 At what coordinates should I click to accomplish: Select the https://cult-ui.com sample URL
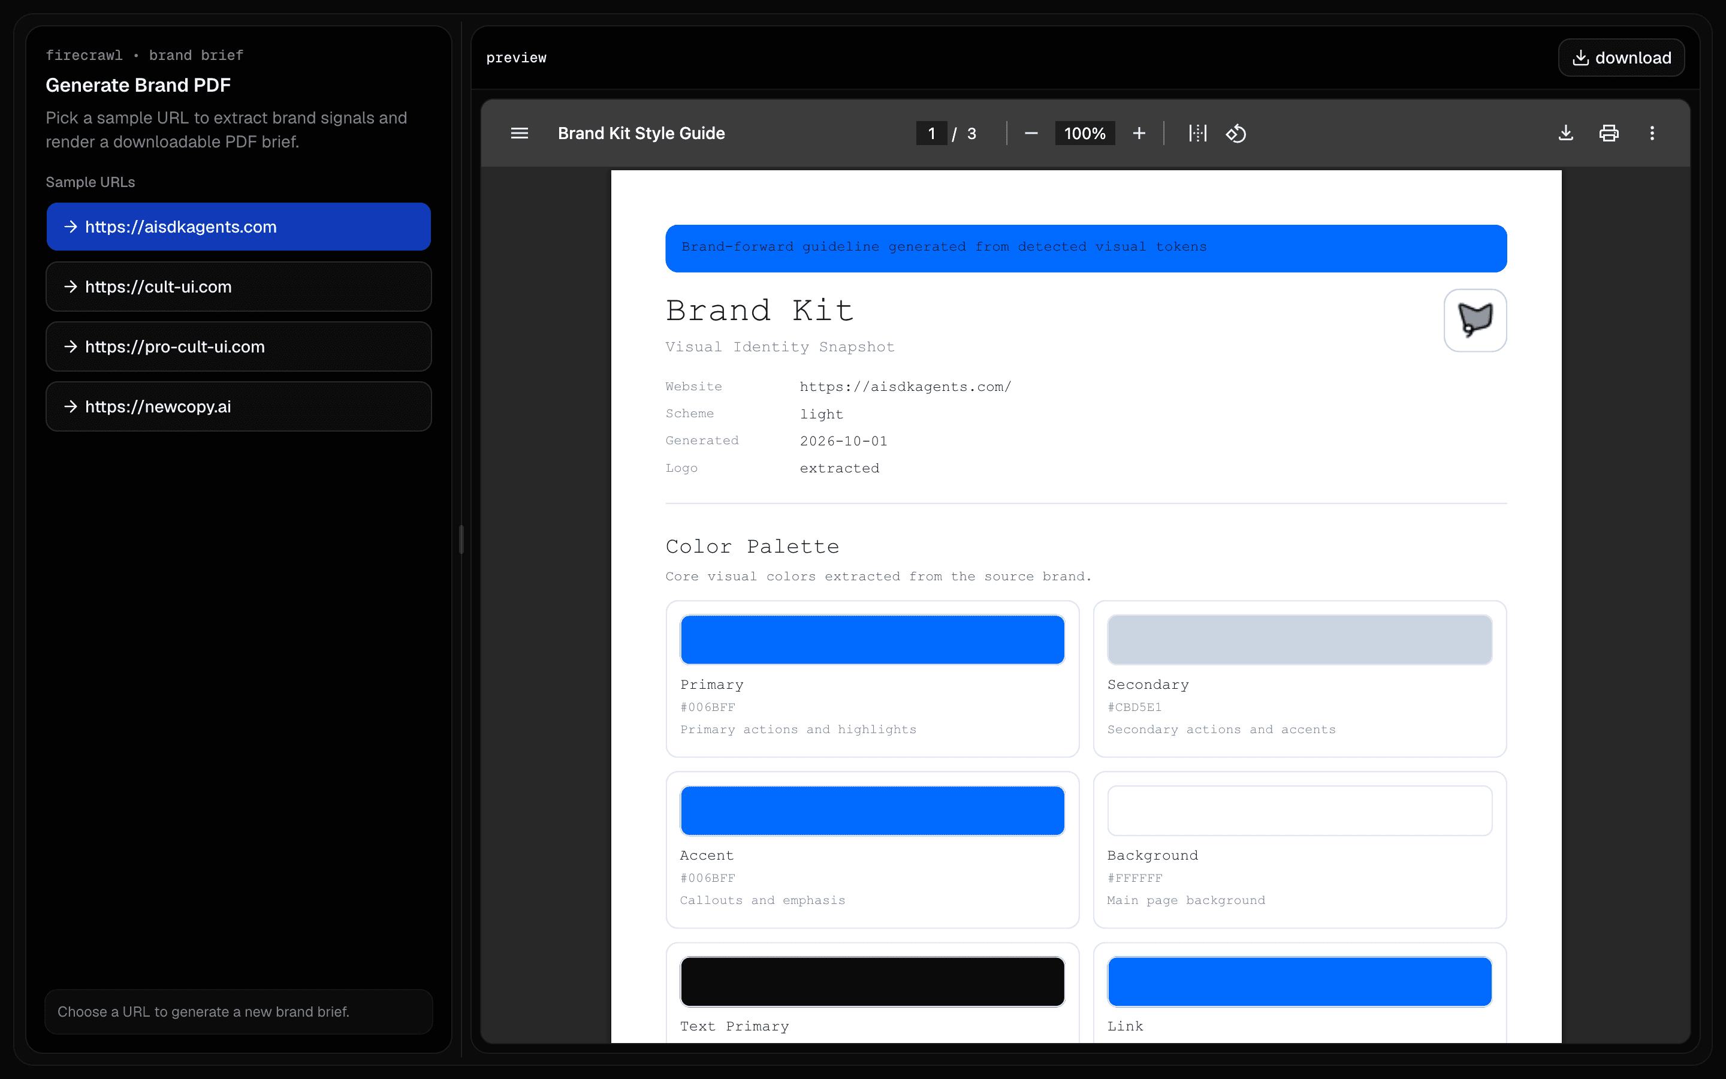(239, 287)
